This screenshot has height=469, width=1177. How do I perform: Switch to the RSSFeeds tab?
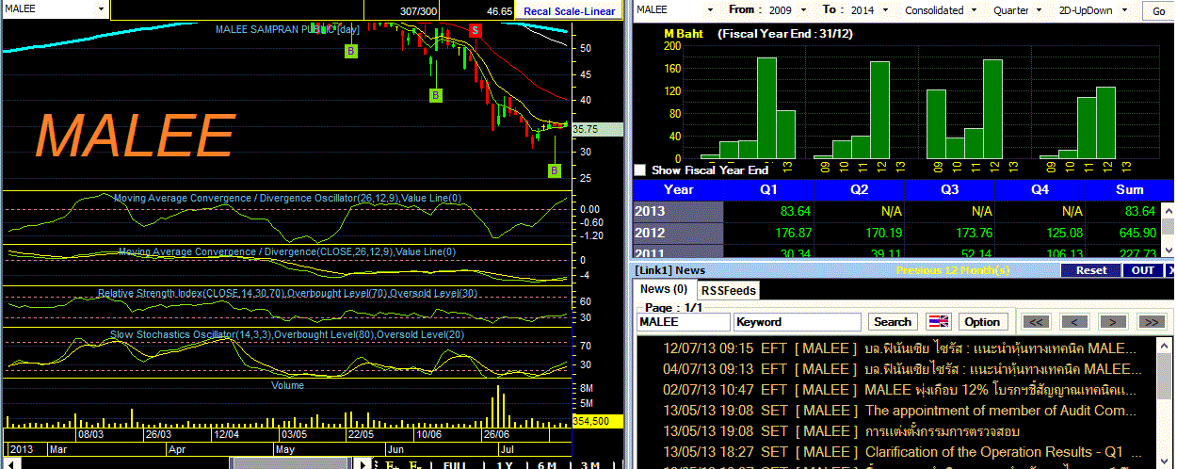tap(729, 290)
